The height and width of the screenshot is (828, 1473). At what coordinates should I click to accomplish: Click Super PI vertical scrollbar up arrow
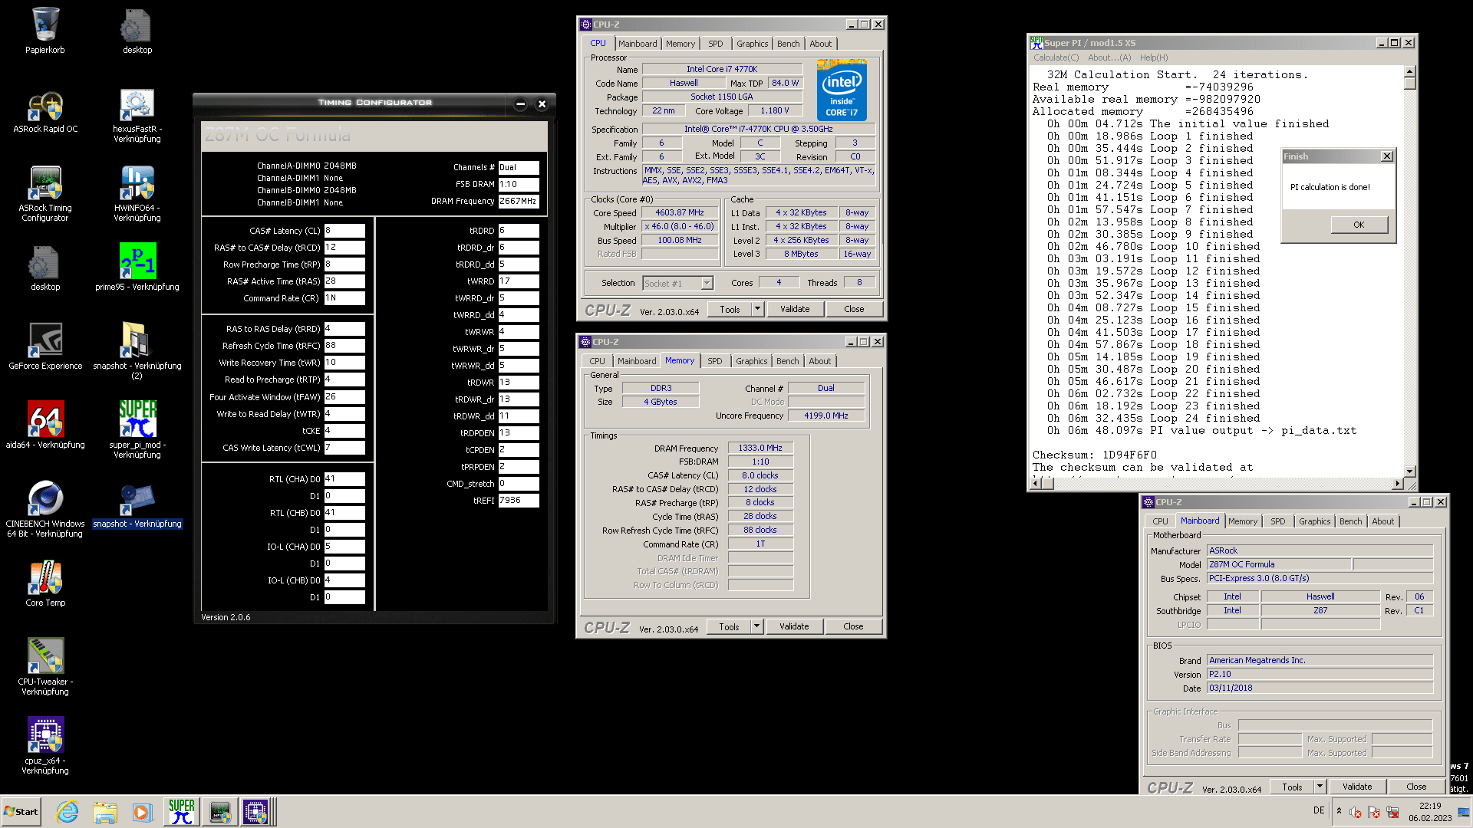coord(1409,72)
